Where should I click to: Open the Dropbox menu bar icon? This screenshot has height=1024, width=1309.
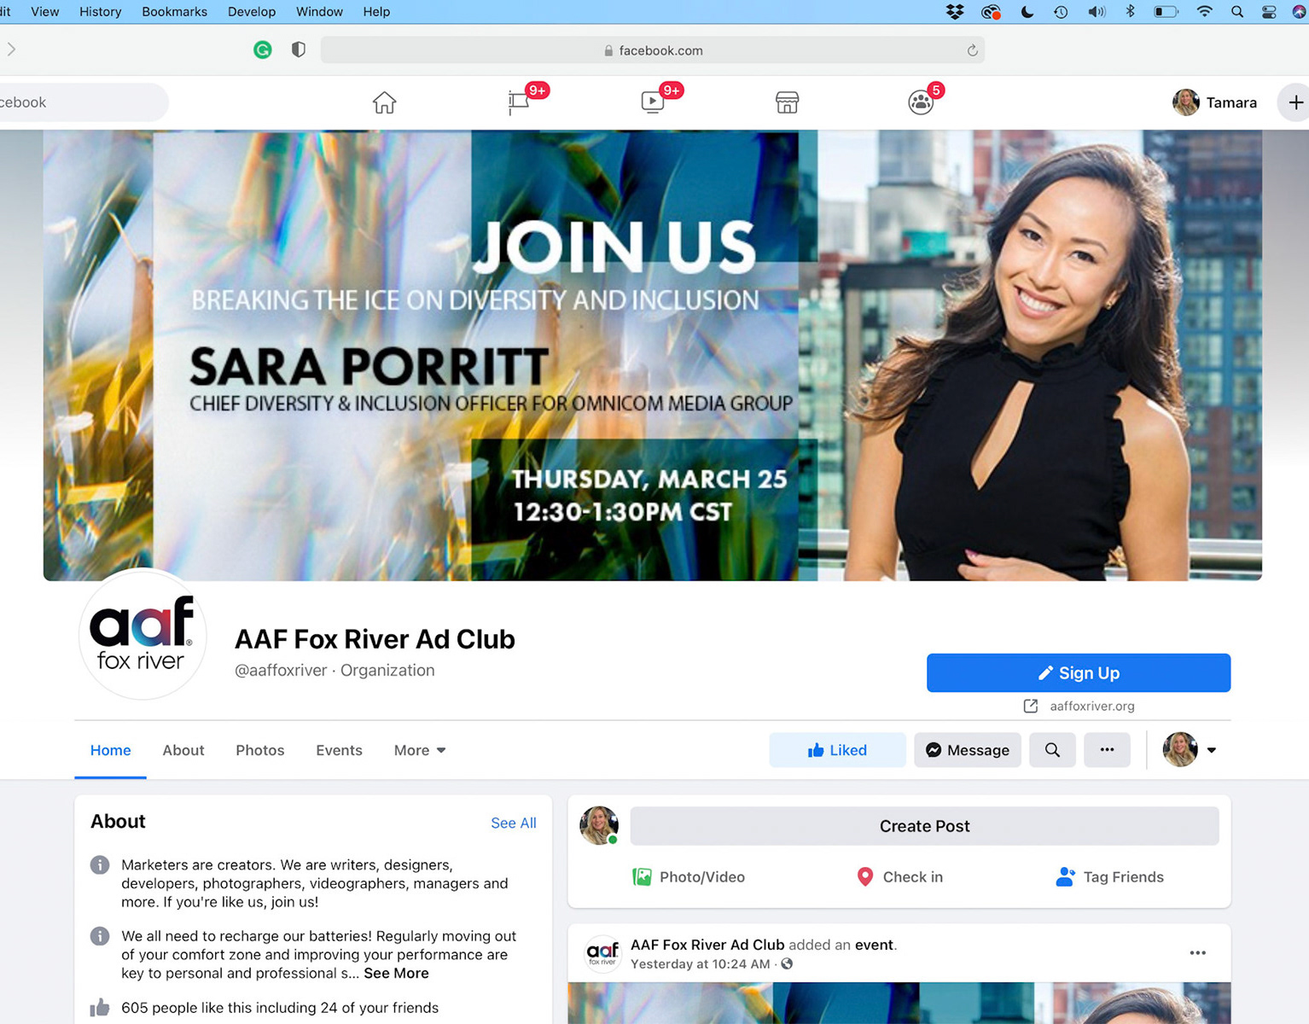tap(955, 12)
